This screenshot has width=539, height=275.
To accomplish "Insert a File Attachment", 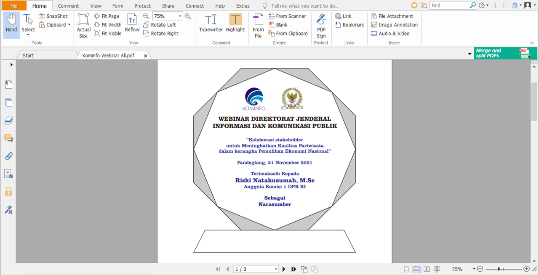I will 392,16.
